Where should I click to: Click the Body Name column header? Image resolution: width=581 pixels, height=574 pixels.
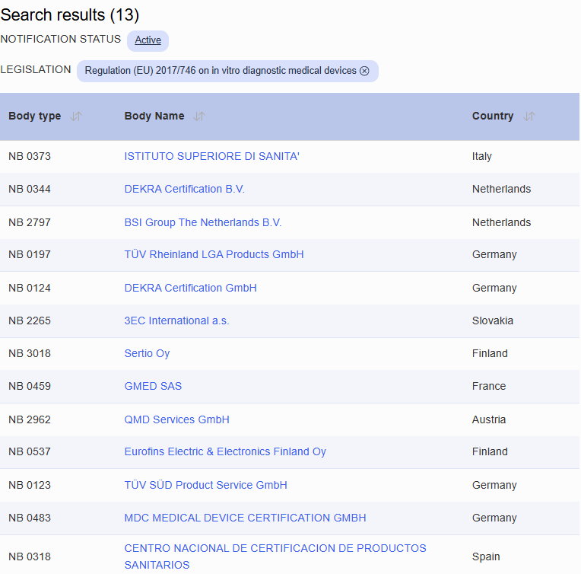[154, 116]
